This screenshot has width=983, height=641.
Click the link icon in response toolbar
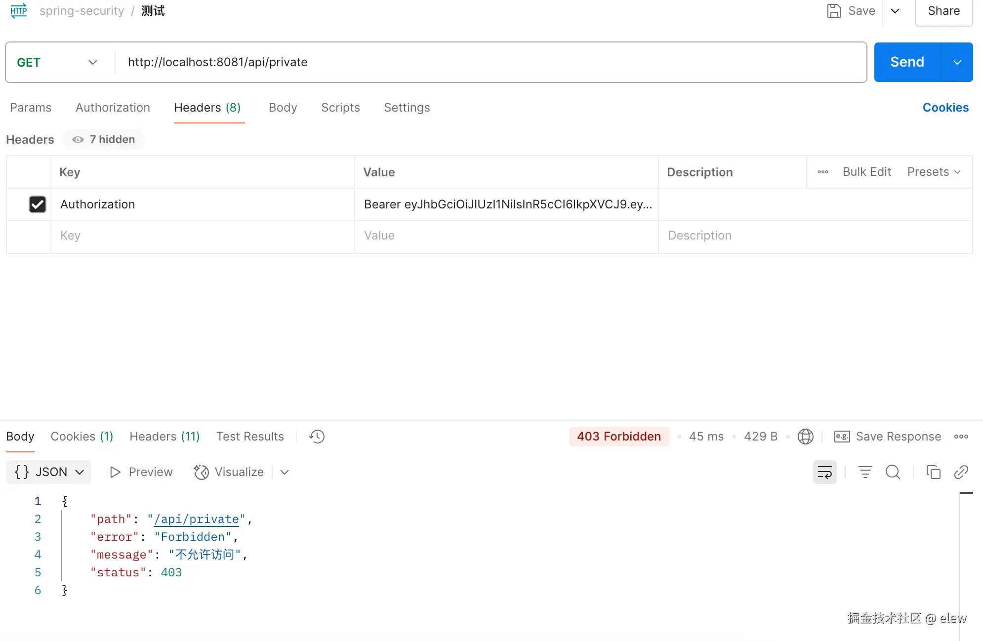(961, 472)
